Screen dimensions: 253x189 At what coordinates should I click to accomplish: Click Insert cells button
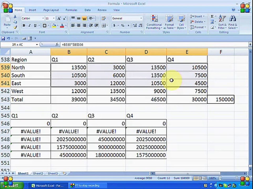pyautogui.click(x=197, y=17)
